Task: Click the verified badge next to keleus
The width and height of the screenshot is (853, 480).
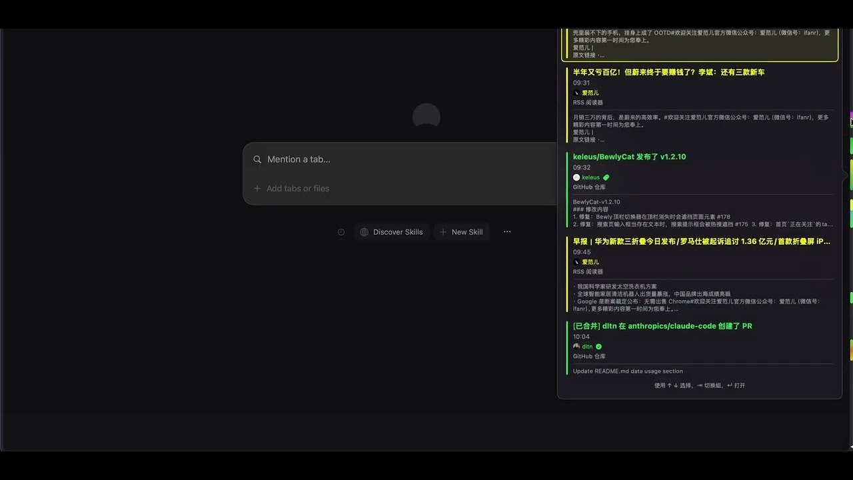Action: (x=606, y=177)
